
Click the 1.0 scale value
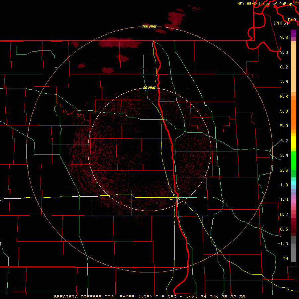click(x=284, y=200)
